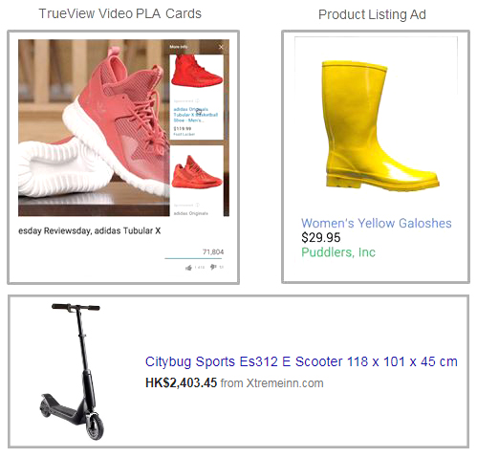Open the adidas Originals Tubular X Basketball Shoe link

point(195,115)
